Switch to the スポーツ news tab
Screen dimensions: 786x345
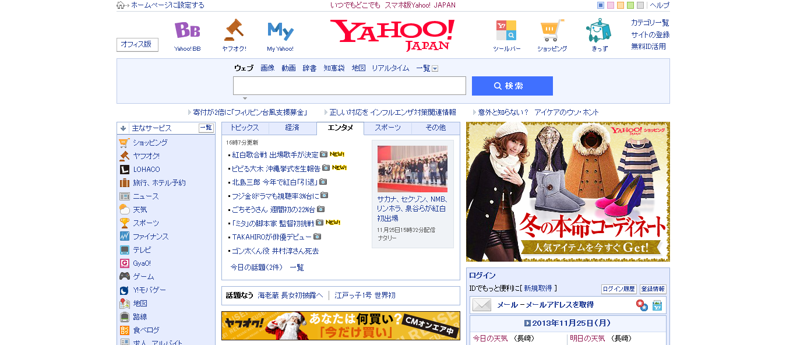[387, 128]
